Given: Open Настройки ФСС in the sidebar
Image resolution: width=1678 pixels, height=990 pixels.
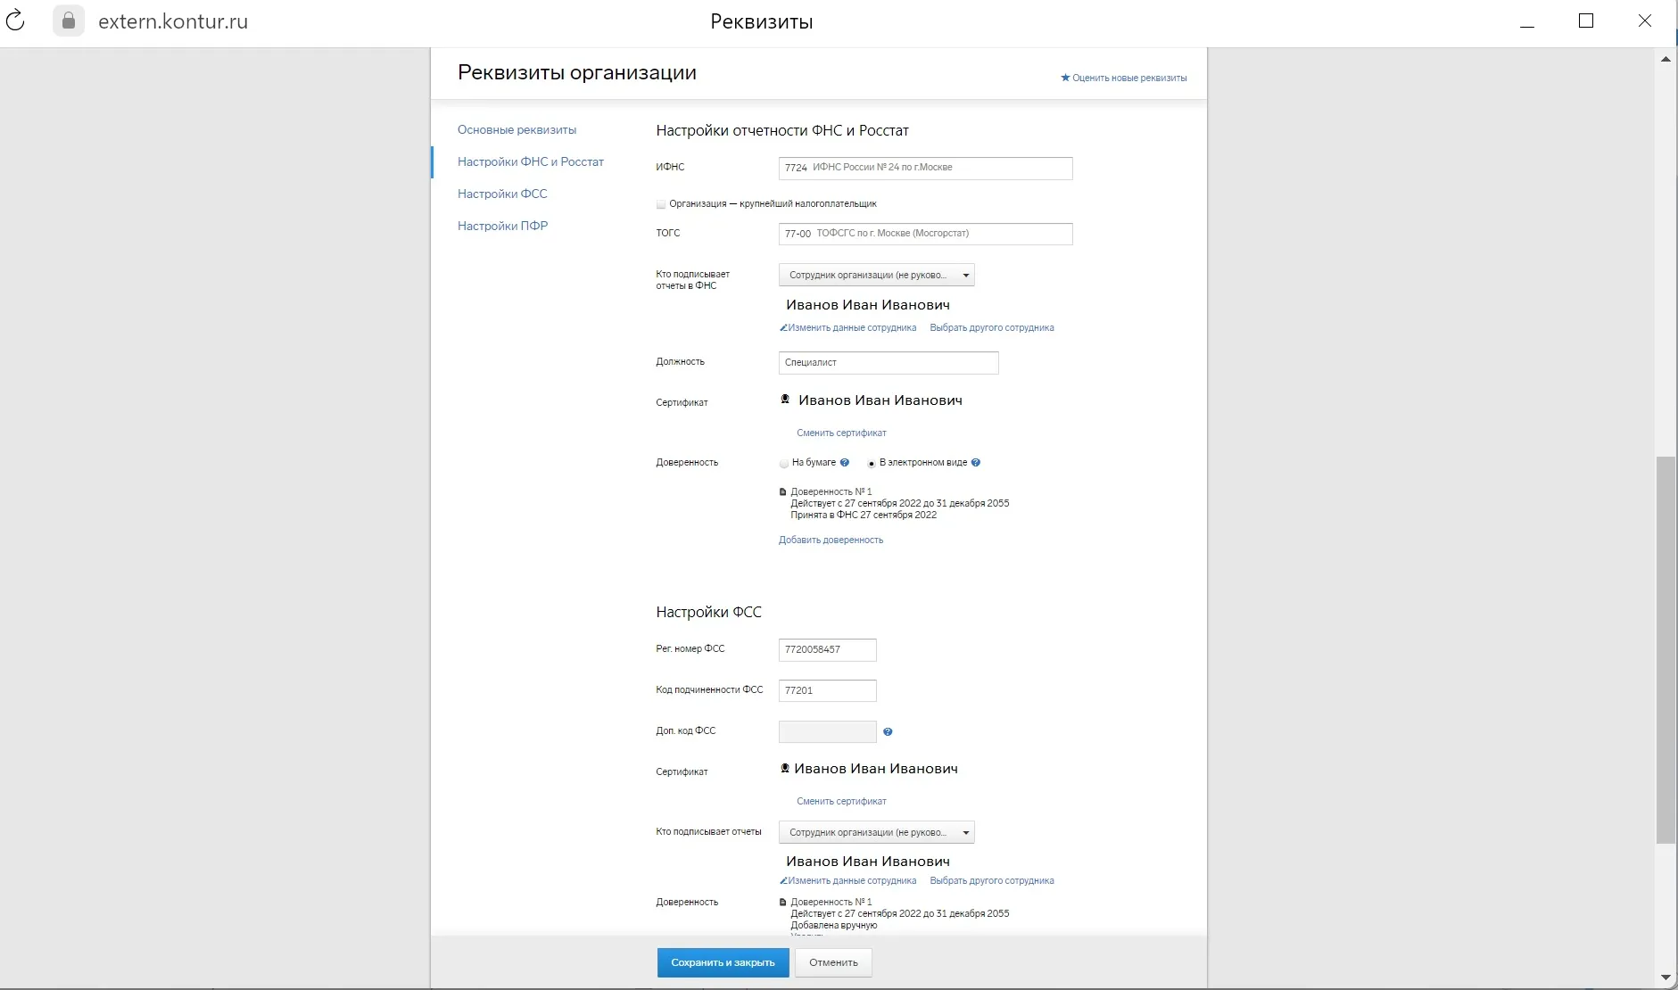Looking at the screenshot, I should tap(502, 194).
